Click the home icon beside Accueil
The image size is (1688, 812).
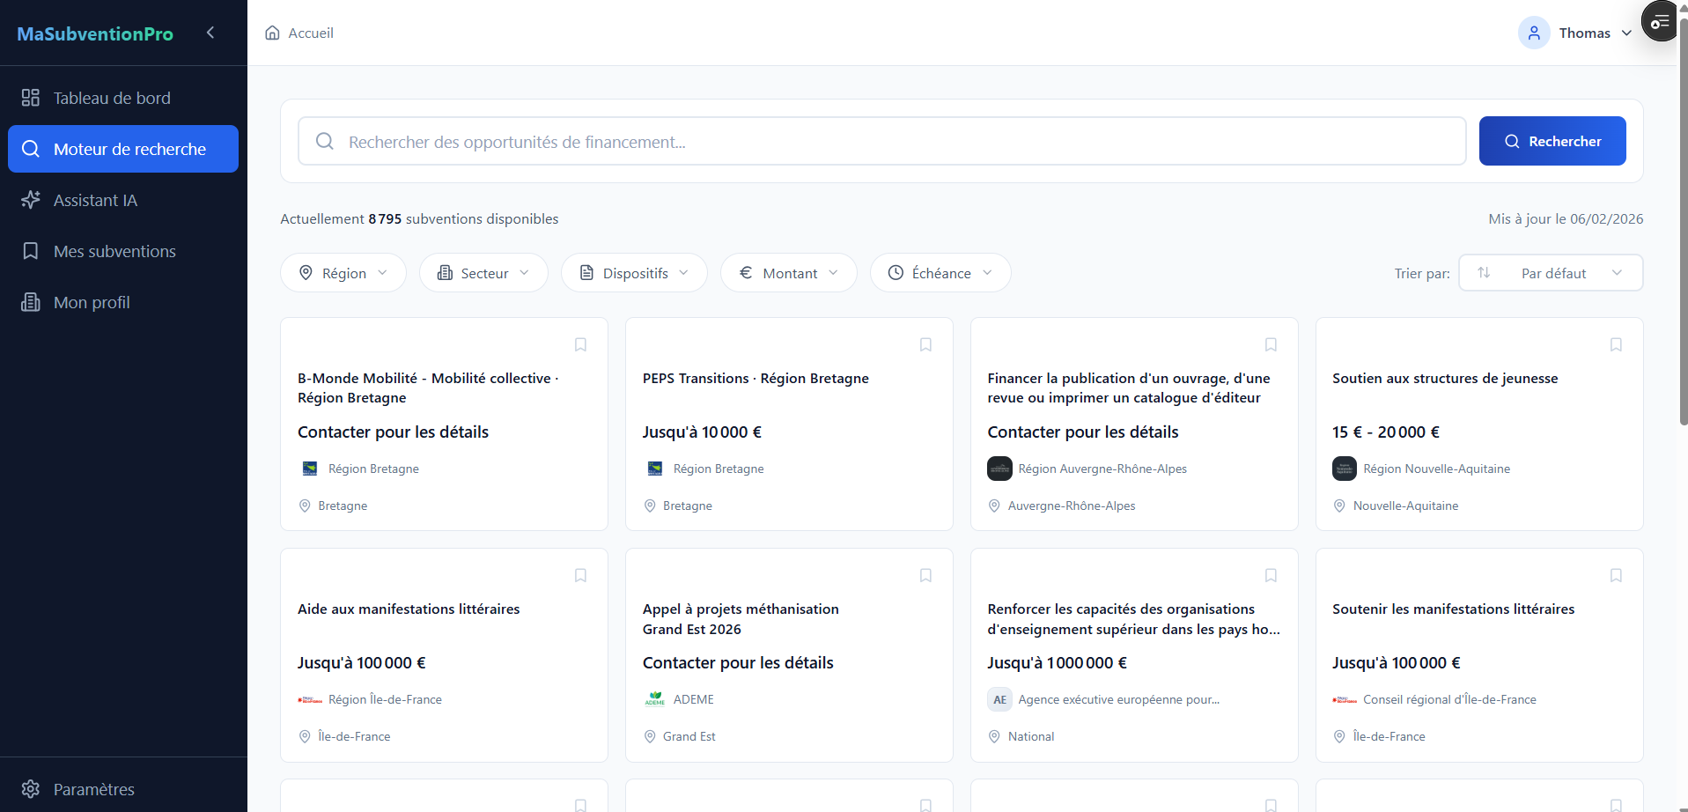(273, 33)
